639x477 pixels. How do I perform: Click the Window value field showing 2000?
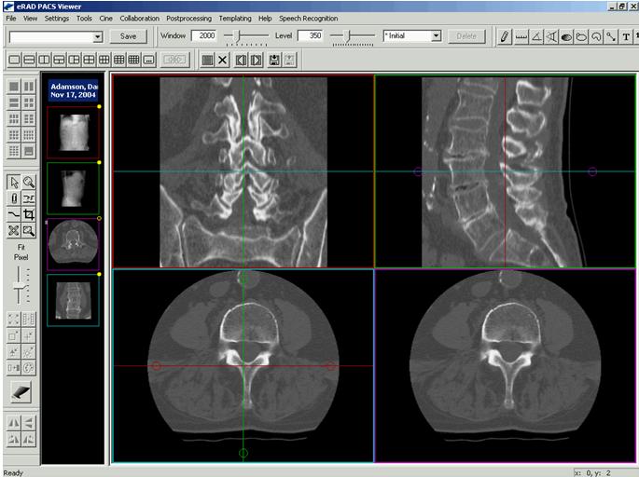pos(203,36)
